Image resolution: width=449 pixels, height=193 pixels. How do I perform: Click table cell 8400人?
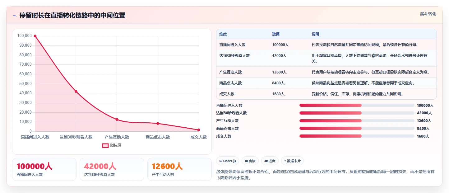278,83
